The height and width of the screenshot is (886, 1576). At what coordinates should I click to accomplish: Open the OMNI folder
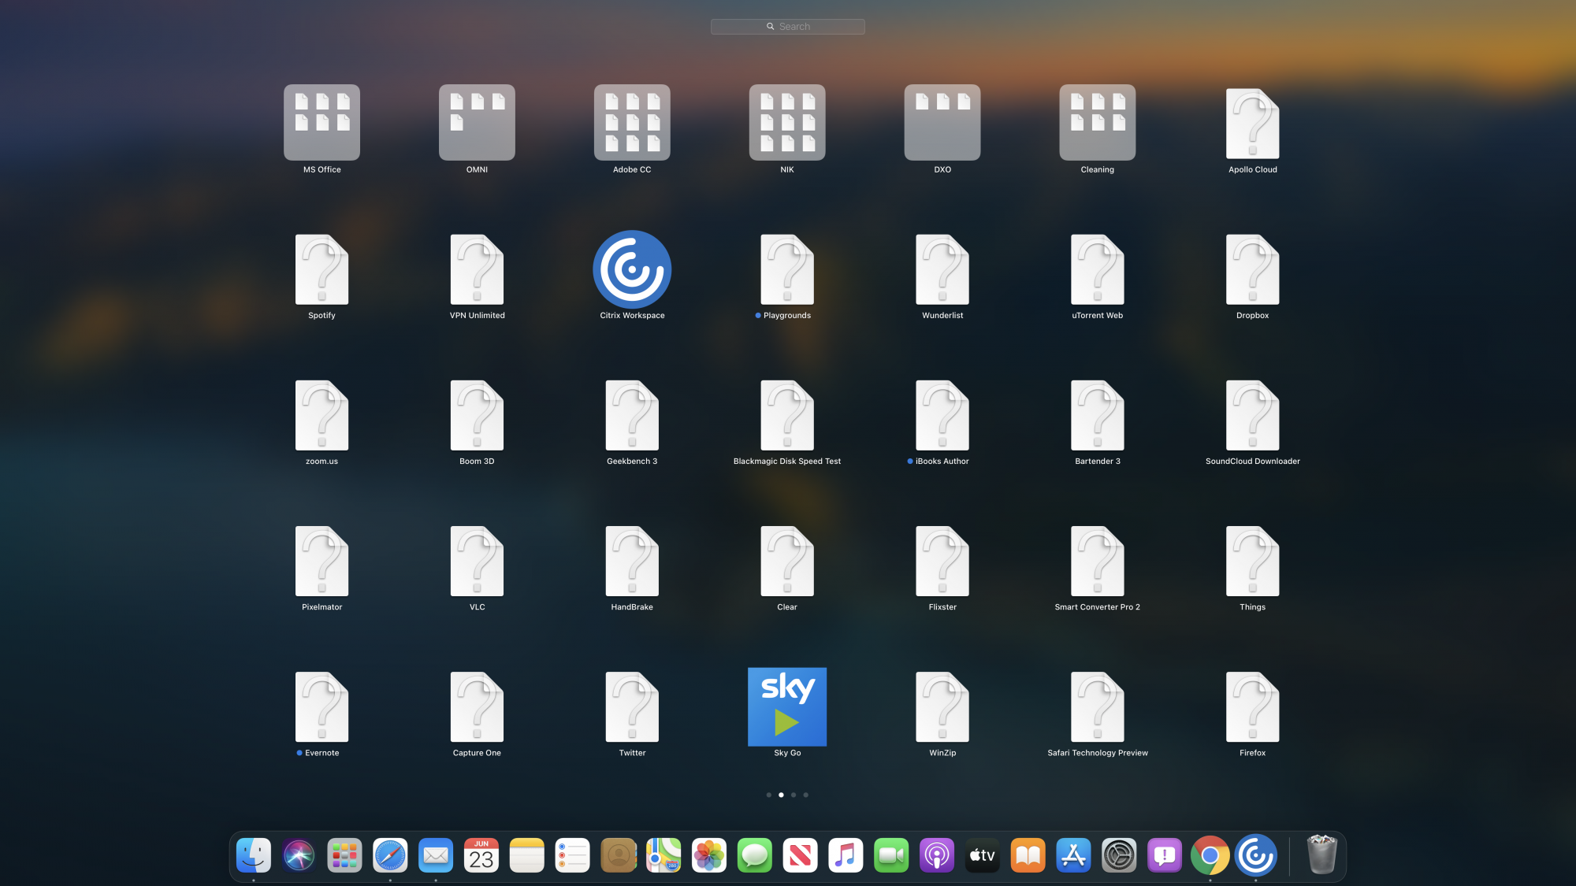pyautogui.click(x=477, y=122)
